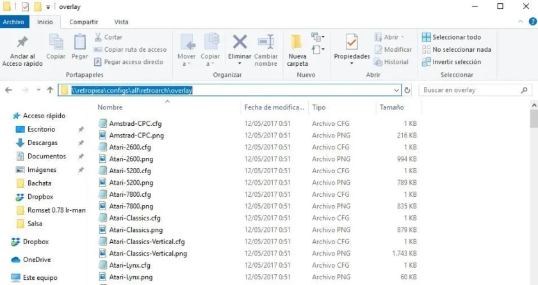Viewport: 538px width, 285px height.
Task: Select file Amstrad-CPC.png
Action: click(136, 135)
